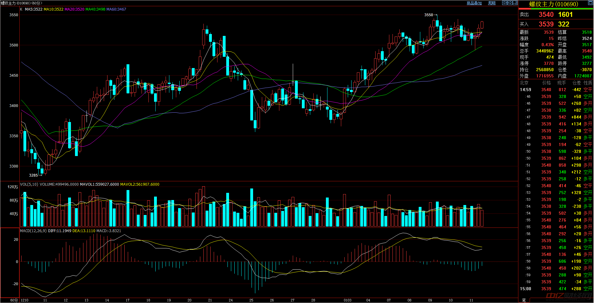Click the MA40:3498 indicator label
594x303 pixels.
click(95, 9)
